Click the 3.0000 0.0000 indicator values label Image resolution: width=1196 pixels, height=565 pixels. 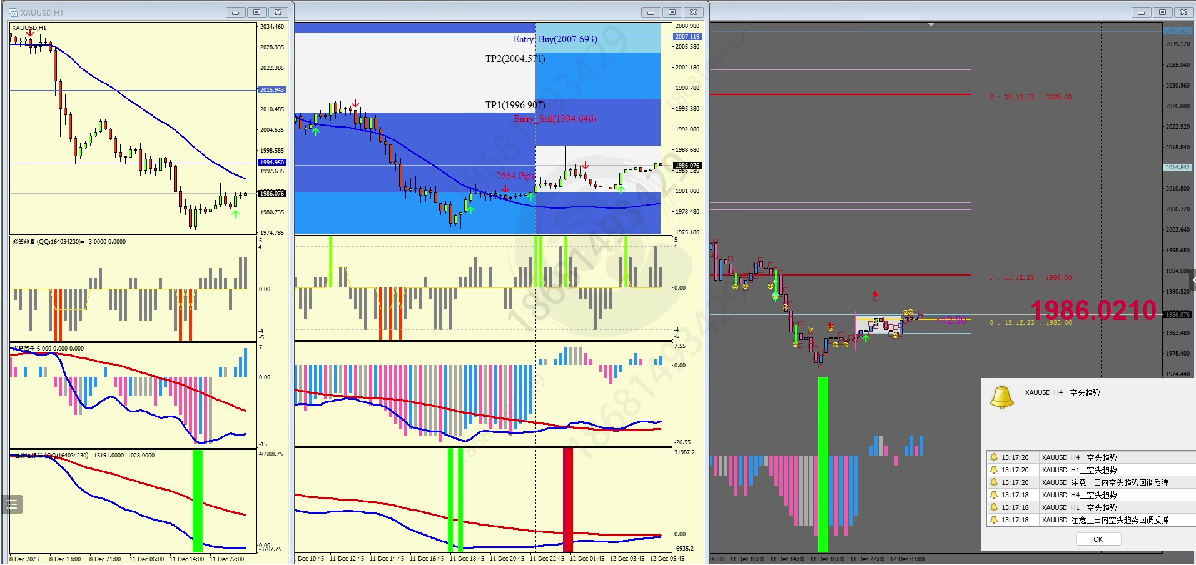coord(107,242)
